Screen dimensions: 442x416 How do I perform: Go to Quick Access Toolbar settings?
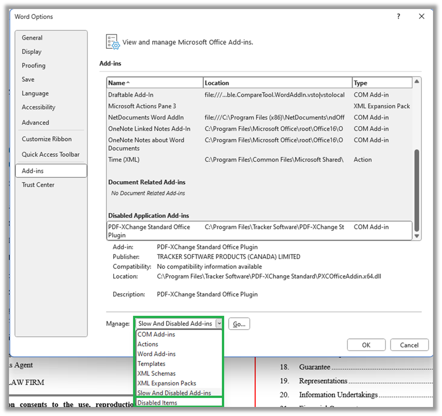coord(51,154)
